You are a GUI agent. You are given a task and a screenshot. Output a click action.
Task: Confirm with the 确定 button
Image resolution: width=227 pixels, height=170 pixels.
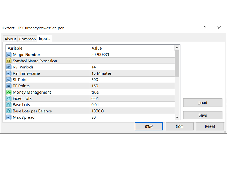coord(149,126)
